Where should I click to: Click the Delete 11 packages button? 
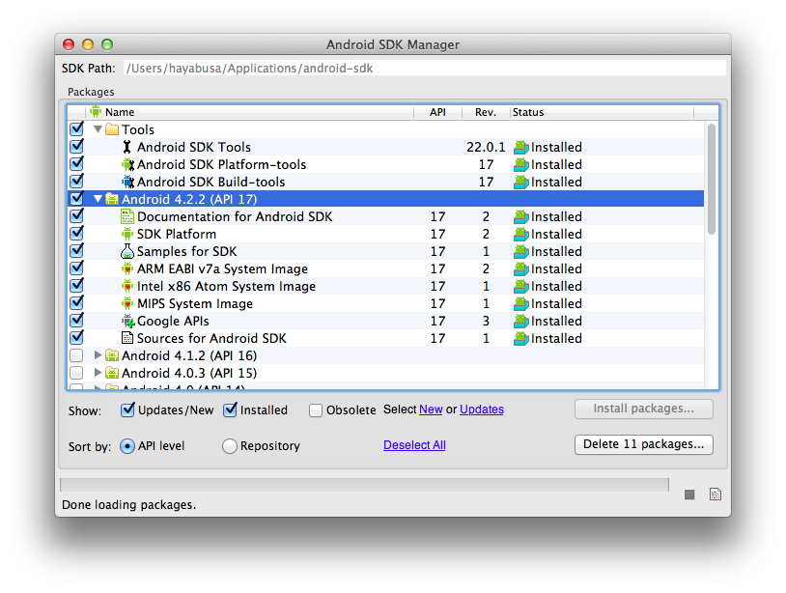644,444
